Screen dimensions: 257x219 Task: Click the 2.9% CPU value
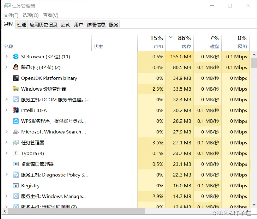pyautogui.click(x=158, y=196)
